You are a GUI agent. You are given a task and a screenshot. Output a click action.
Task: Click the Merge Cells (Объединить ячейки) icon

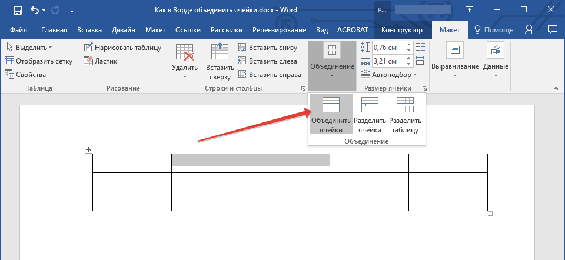(x=331, y=105)
